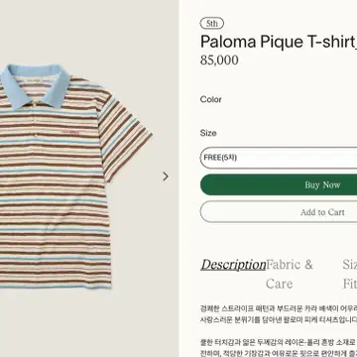
Task: Click the Paloma Pique T-shirt title
Action: 279,42
